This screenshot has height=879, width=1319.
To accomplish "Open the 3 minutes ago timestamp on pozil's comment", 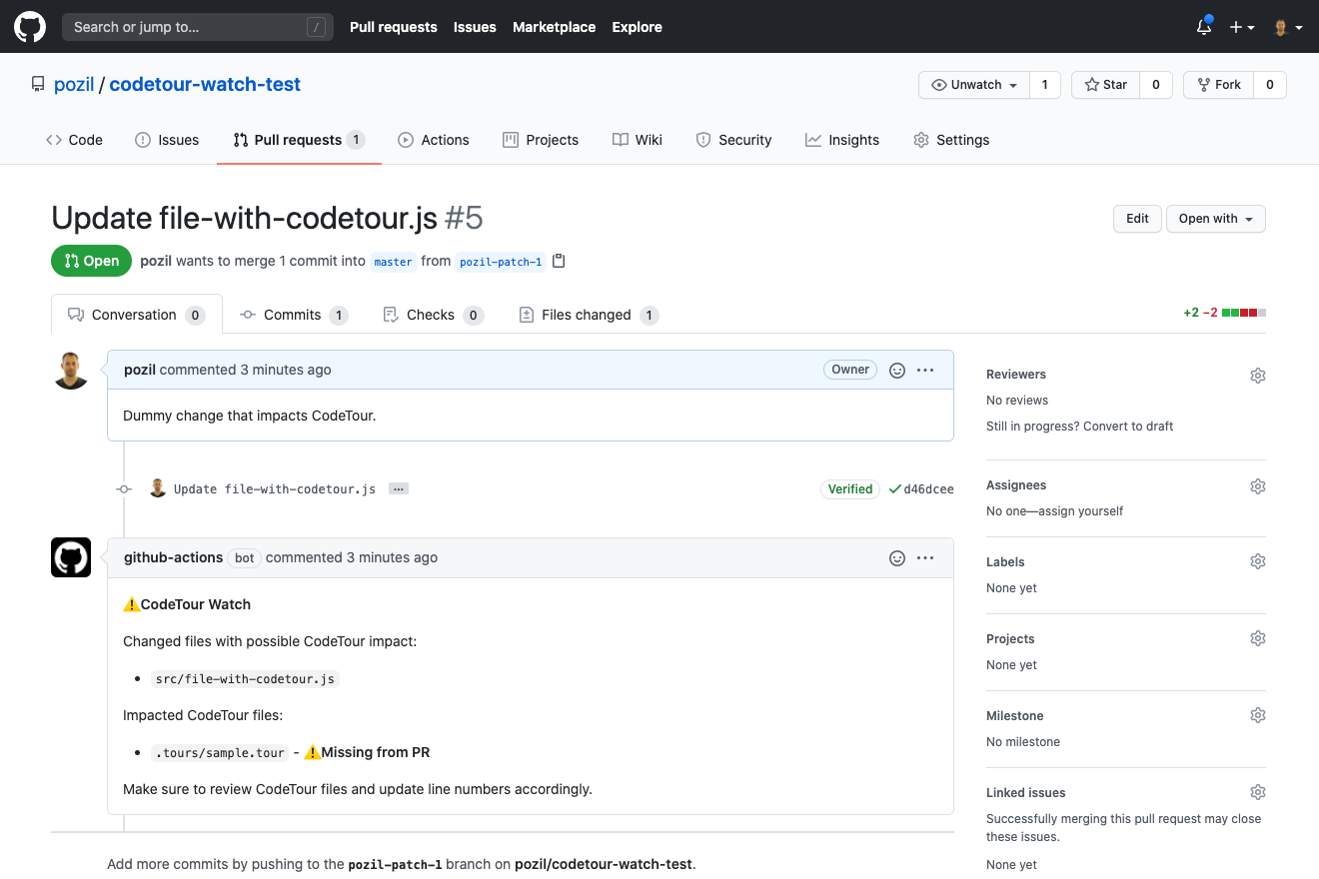I will pos(286,370).
